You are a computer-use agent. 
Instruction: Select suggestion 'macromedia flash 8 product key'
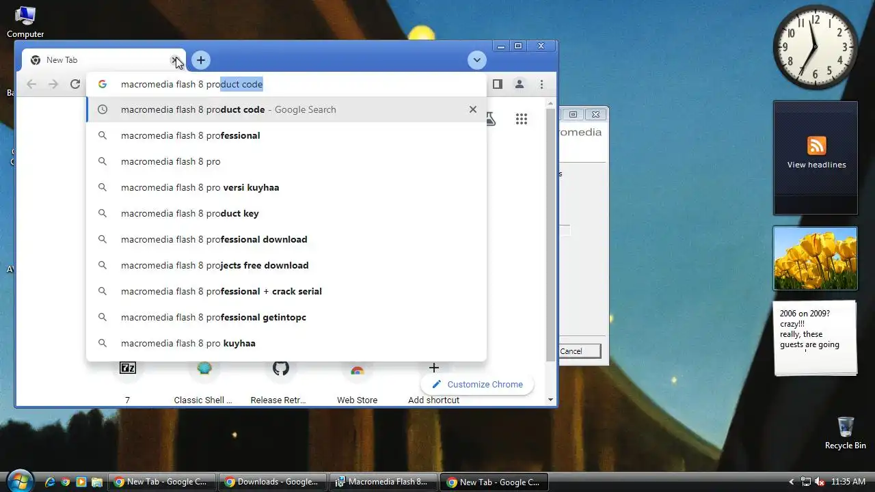tap(286, 213)
